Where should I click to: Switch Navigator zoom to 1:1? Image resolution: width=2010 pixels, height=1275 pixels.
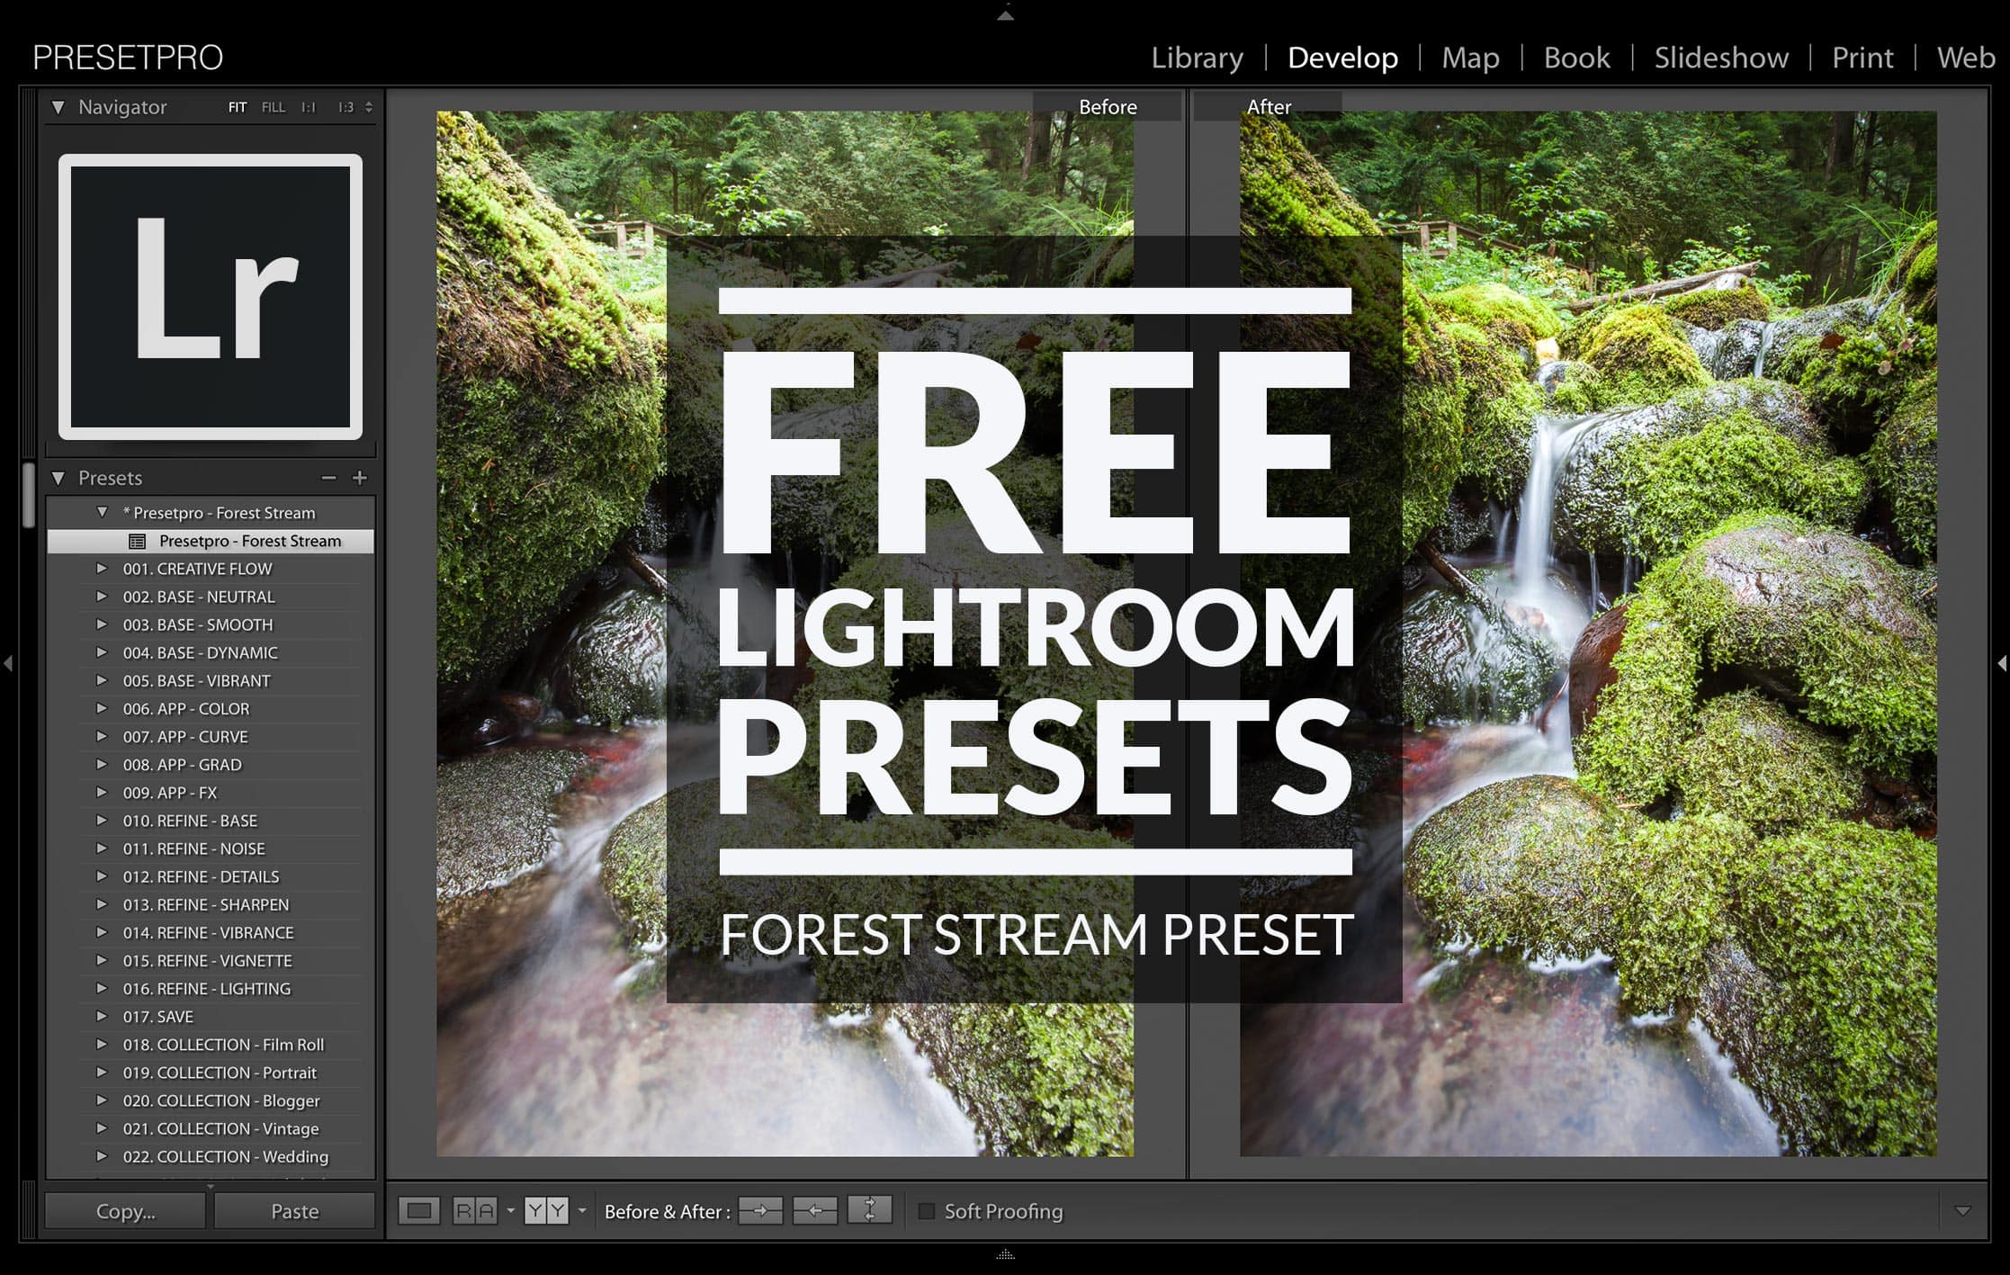[309, 106]
